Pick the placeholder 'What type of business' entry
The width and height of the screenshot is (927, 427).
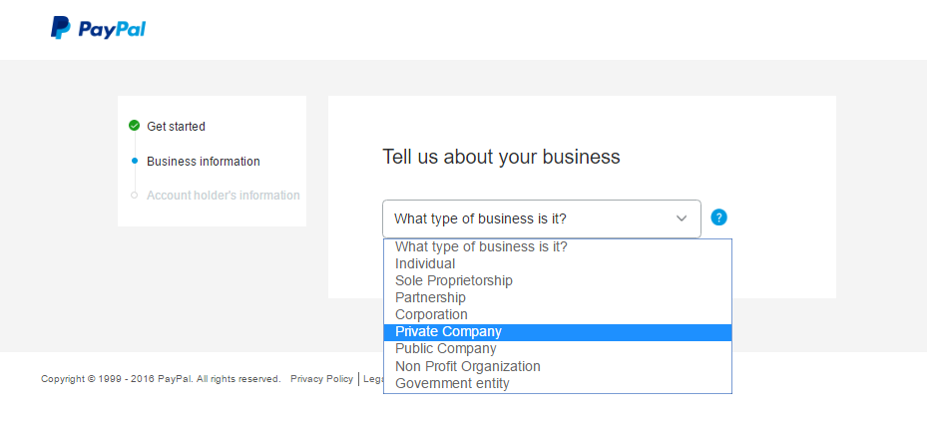[558, 247]
